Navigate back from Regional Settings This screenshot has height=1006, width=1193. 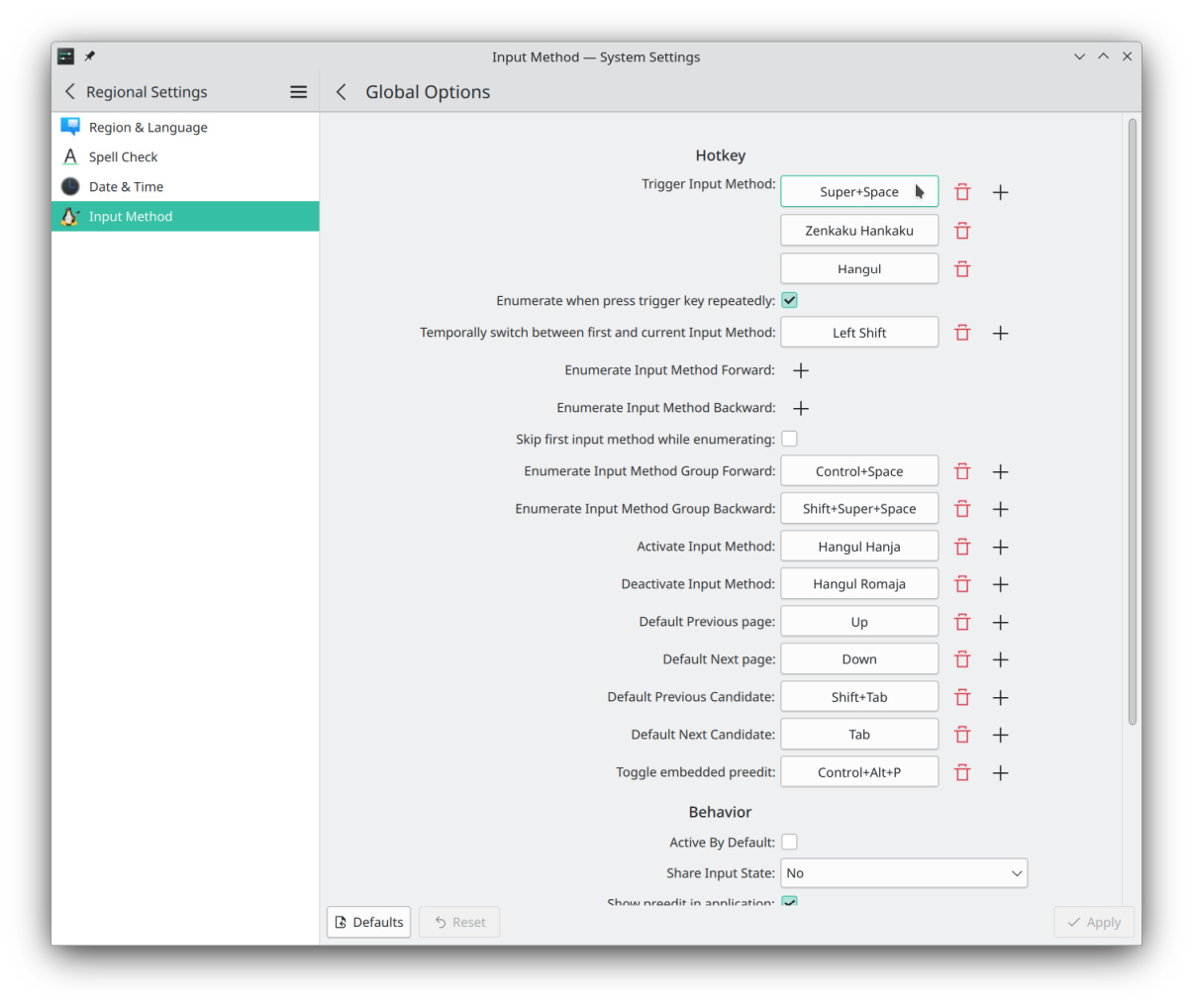coord(70,92)
